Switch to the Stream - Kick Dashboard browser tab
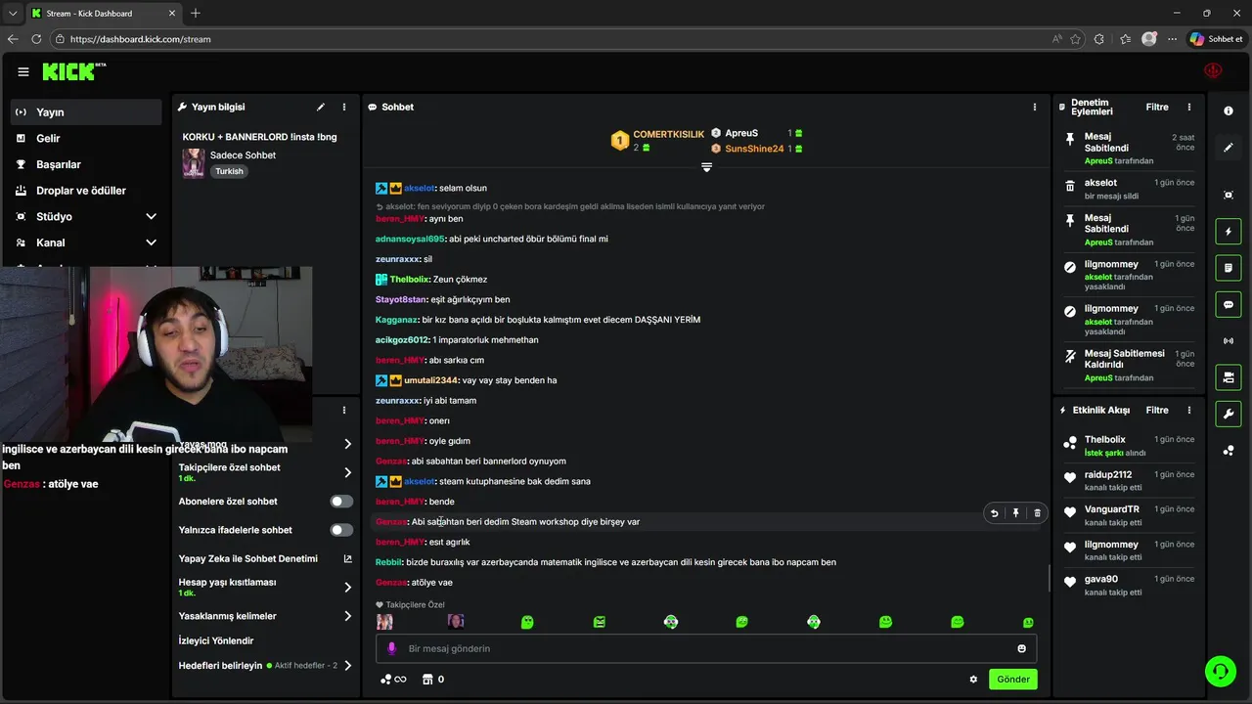Image resolution: width=1252 pixels, height=704 pixels. 103,14
